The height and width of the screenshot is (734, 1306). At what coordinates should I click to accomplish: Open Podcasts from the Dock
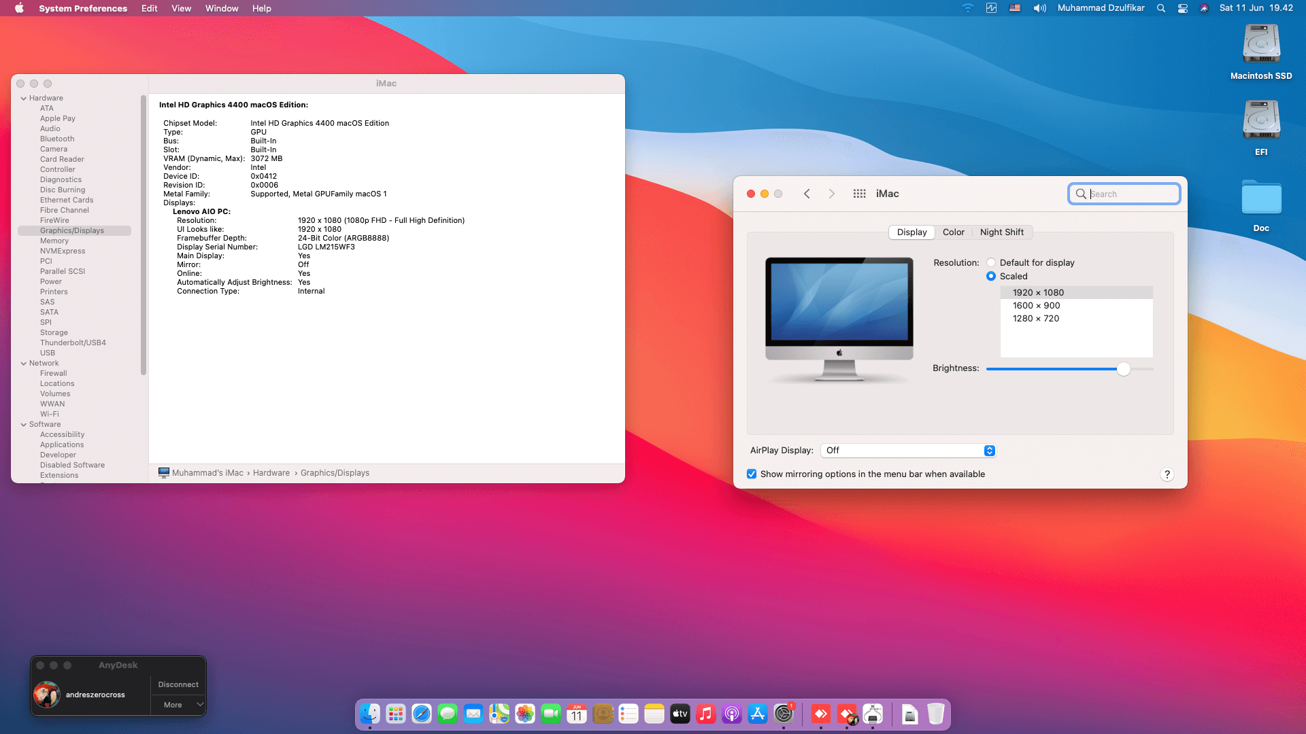[732, 714]
